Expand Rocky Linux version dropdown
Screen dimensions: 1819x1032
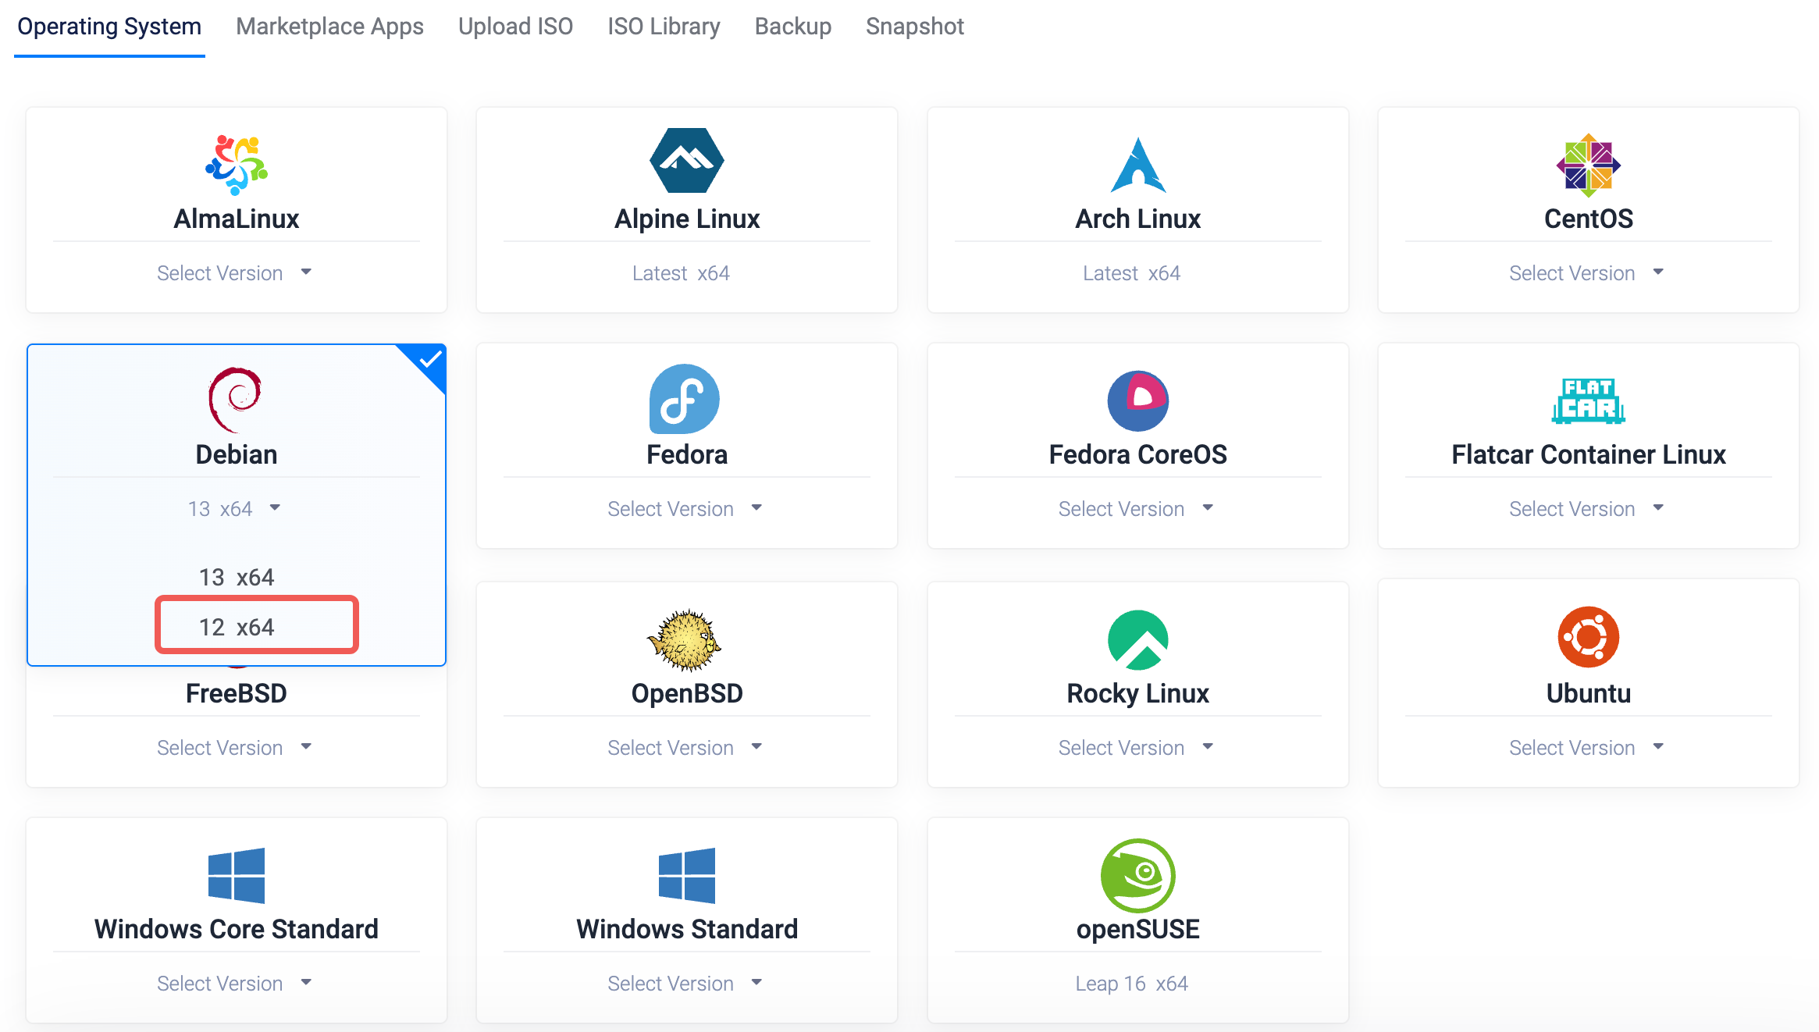(1137, 748)
